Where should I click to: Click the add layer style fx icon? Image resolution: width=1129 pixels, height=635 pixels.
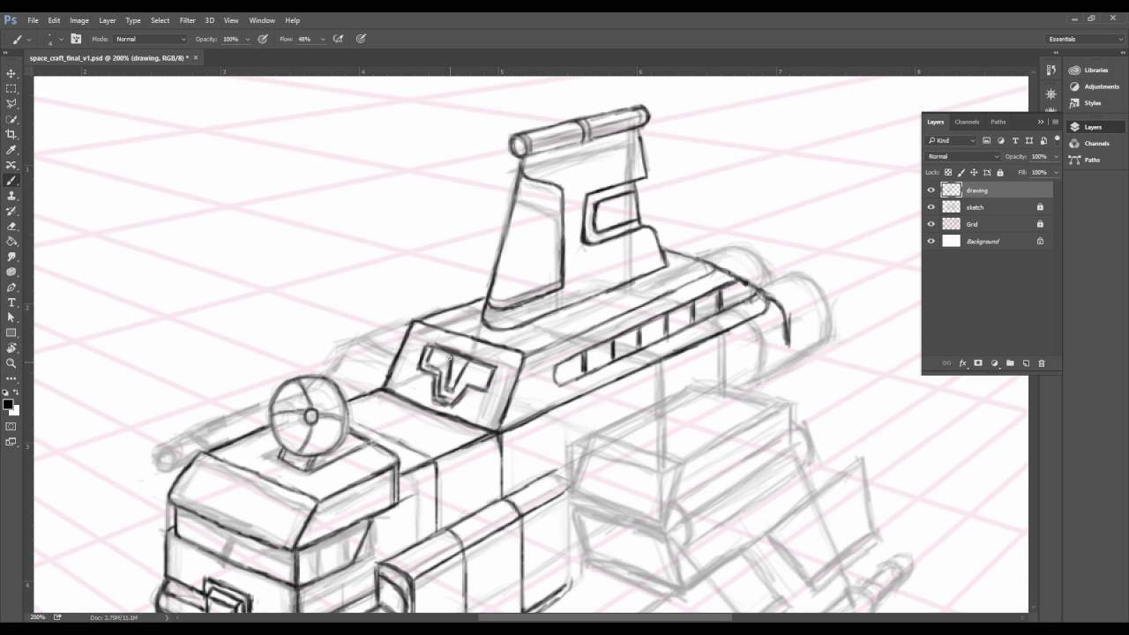coord(963,363)
